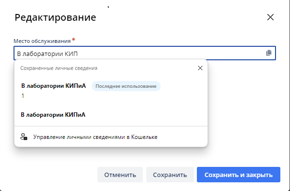Select the last used В лаборатории КИПиА suggestion
290x191 pixels.
point(111,91)
